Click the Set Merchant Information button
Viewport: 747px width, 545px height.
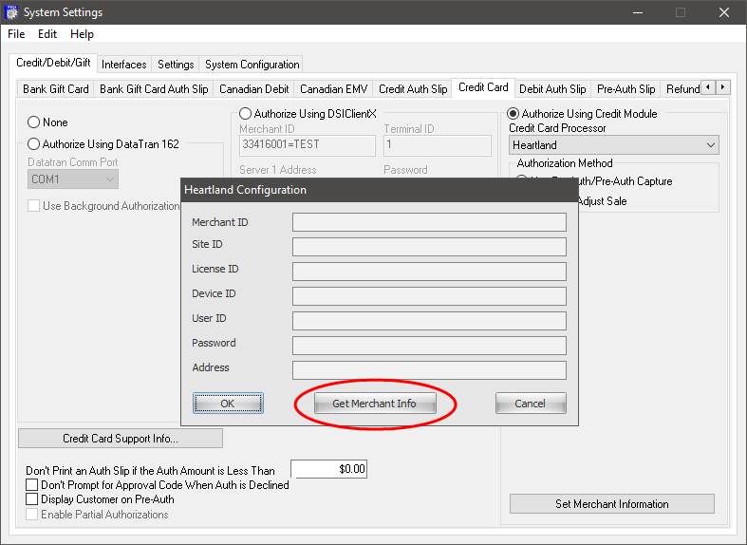click(612, 503)
